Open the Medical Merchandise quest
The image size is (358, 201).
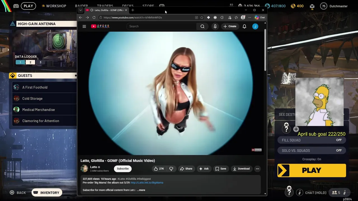tap(44, 110)
